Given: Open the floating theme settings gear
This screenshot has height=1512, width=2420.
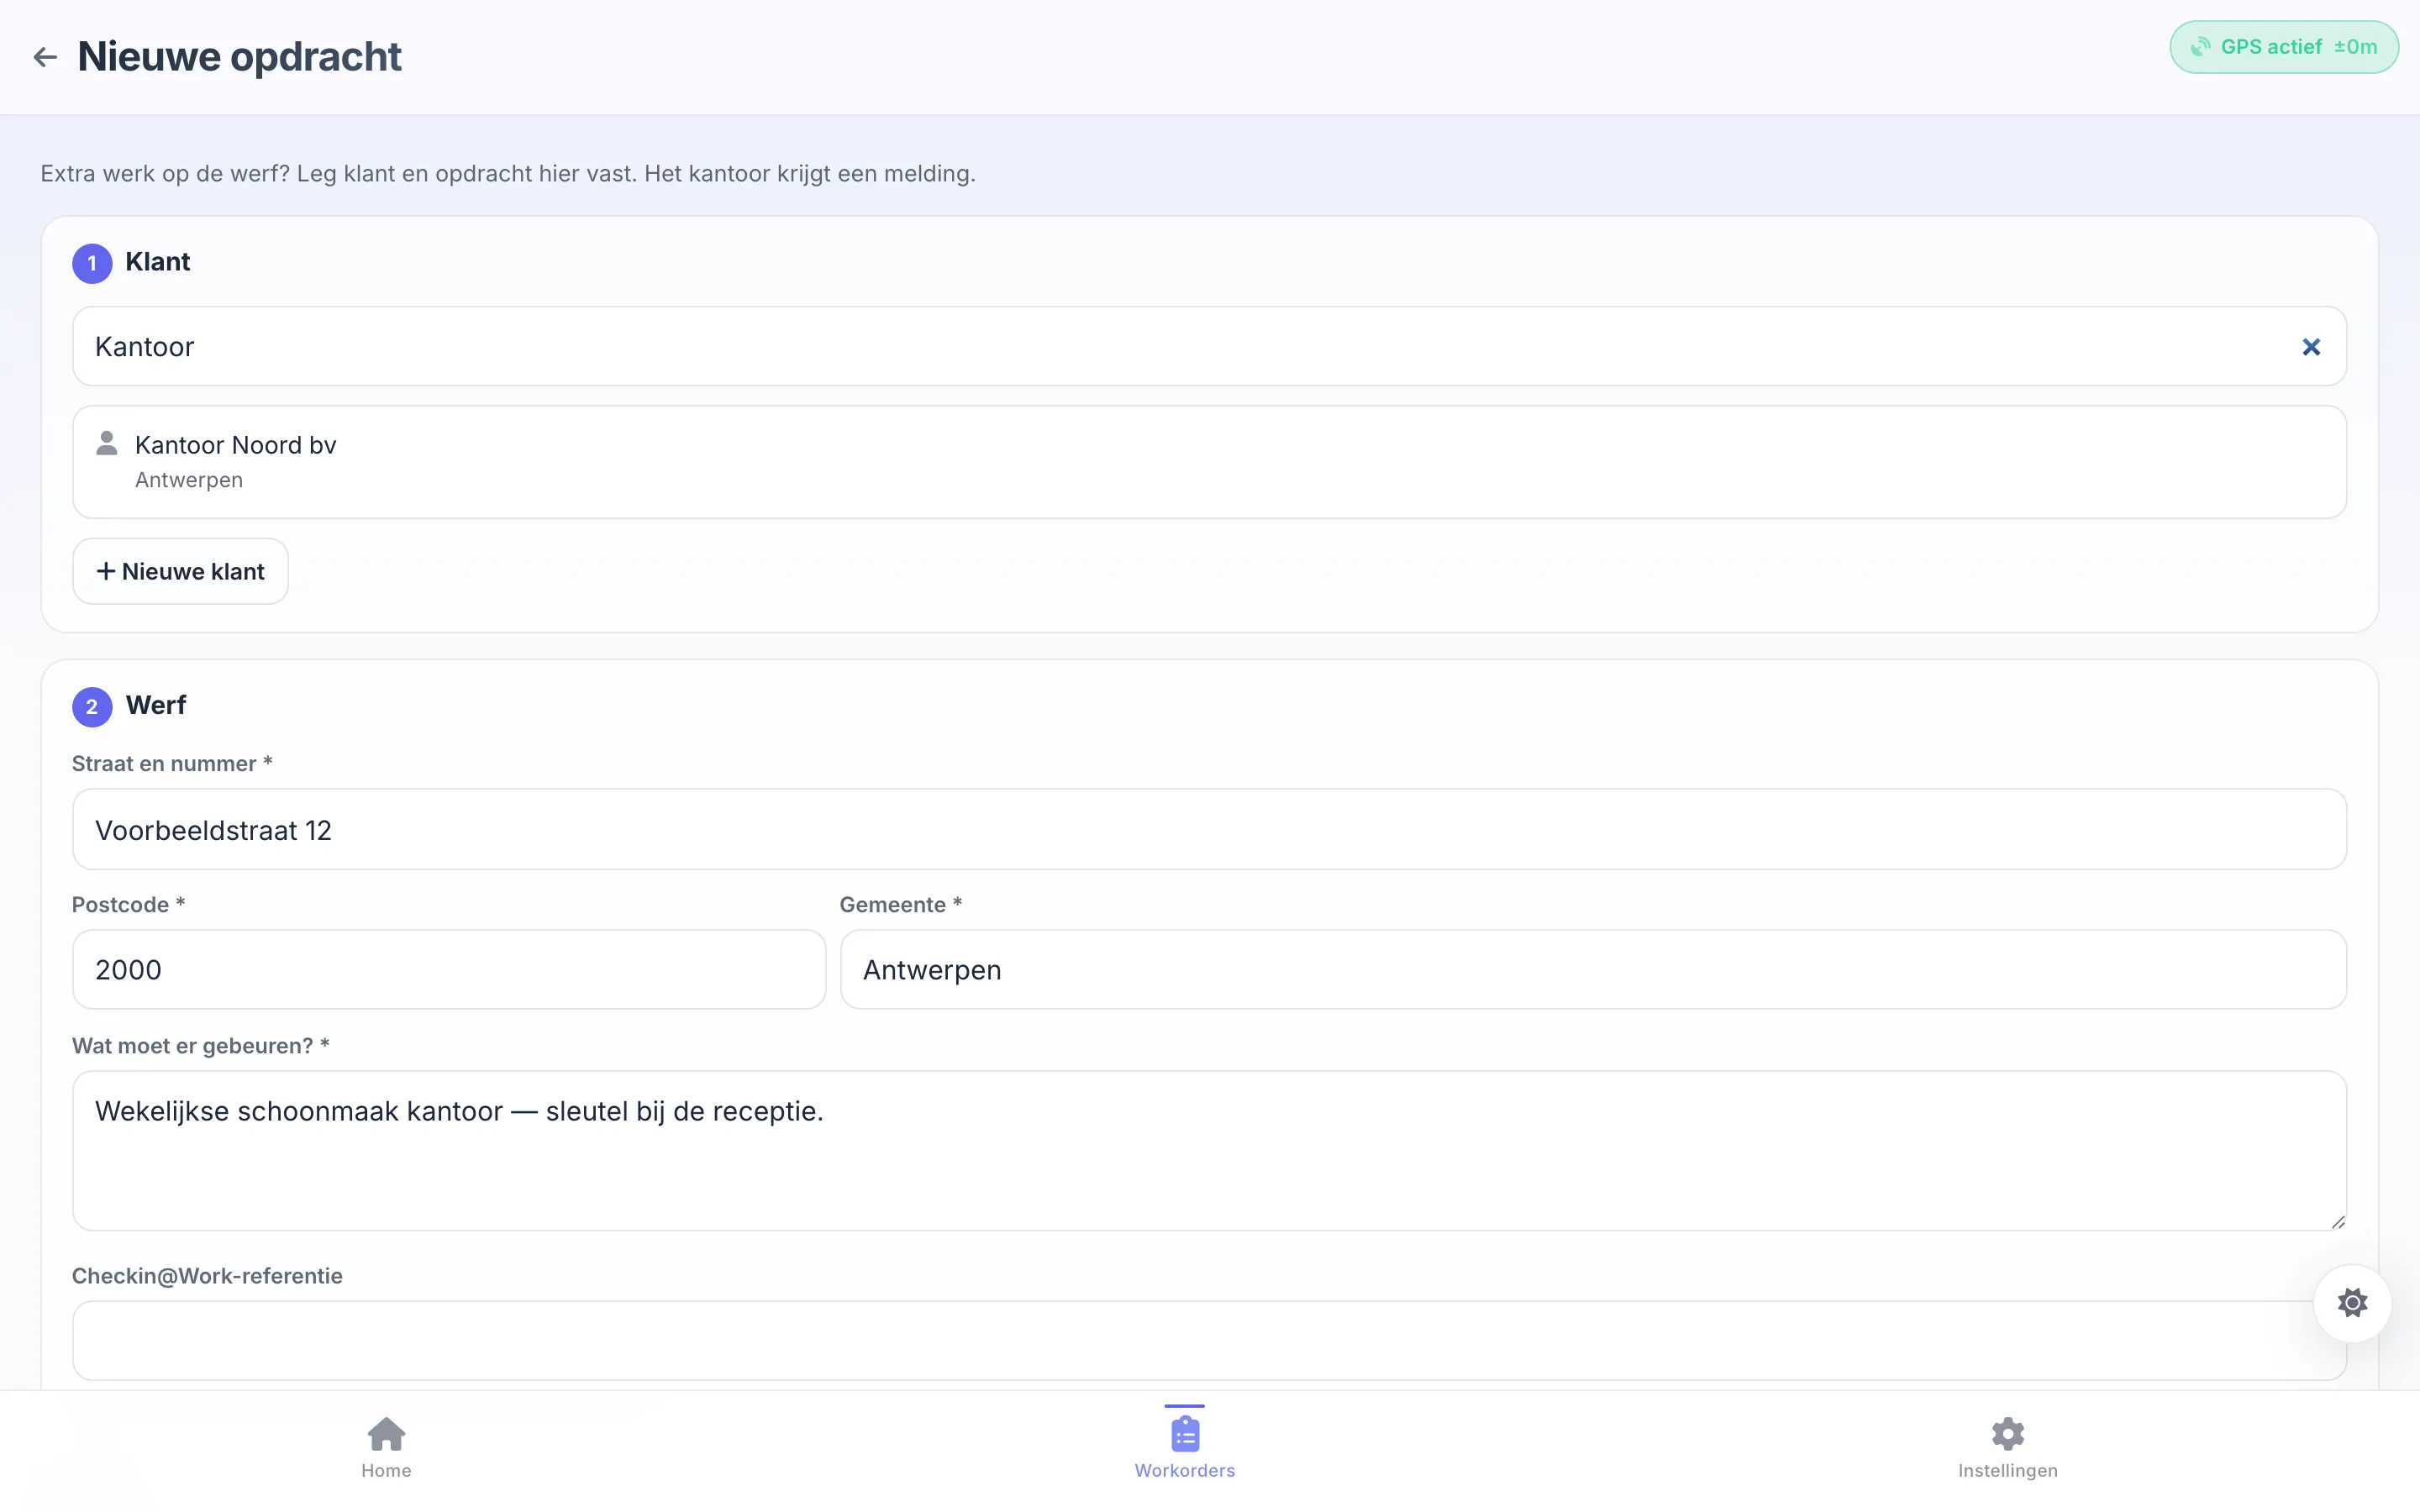Looking at the screenshot, I should click(2352, 1303).
